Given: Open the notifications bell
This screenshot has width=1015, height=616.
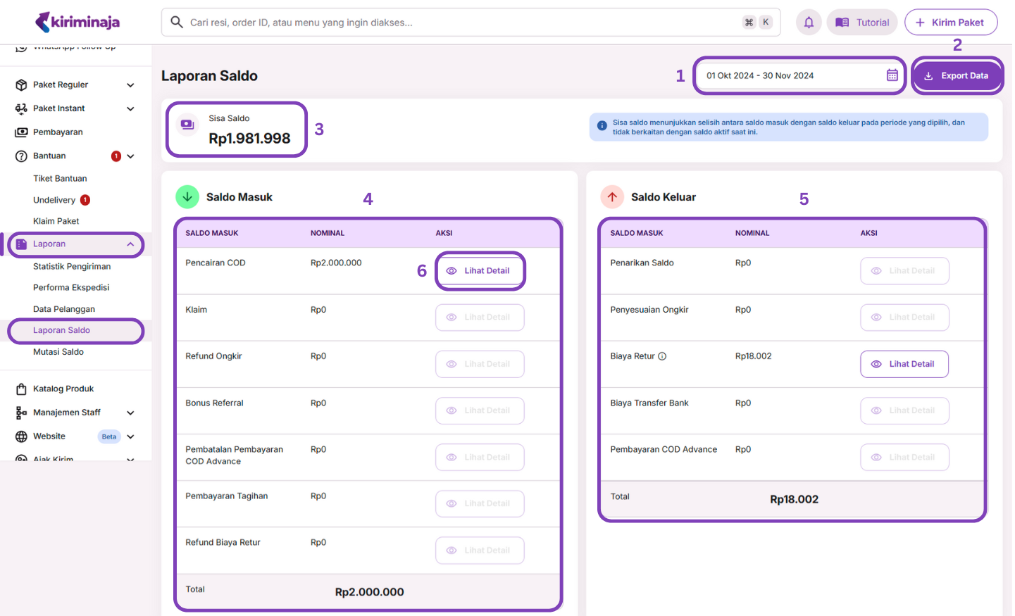Looking at the screenshot, I should coord(809,23).
